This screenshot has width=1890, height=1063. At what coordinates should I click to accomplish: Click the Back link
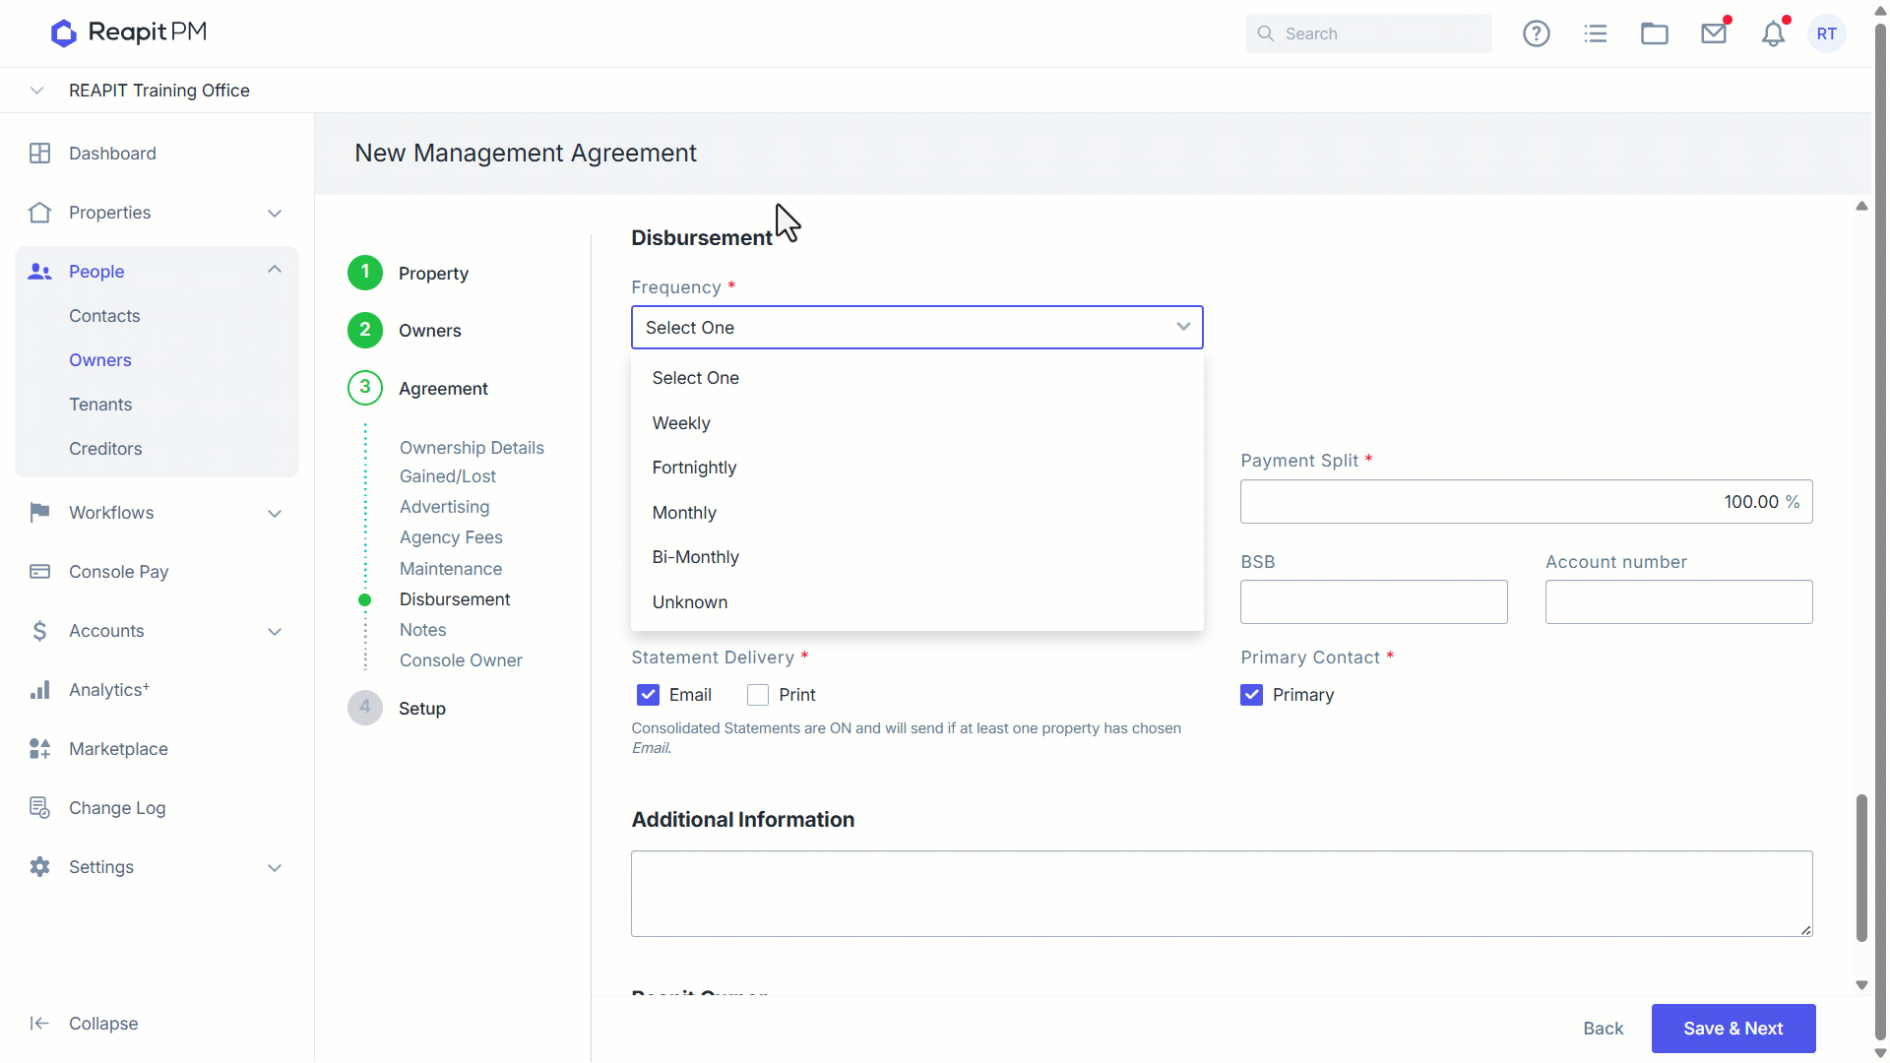coord(1604,1029)
